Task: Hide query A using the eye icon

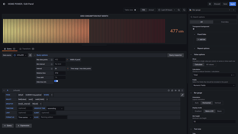Action: click(x=176, y=90)
